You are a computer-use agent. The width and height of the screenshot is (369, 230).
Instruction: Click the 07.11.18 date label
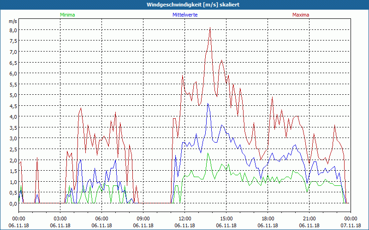pos(351,225)
